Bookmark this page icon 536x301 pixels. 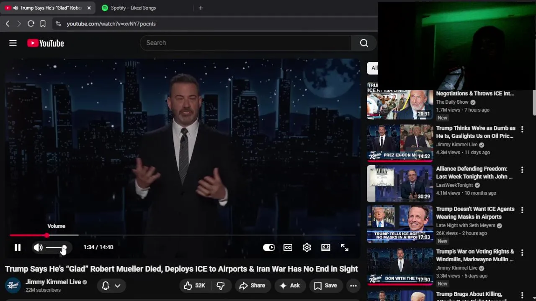click(43, 24)
